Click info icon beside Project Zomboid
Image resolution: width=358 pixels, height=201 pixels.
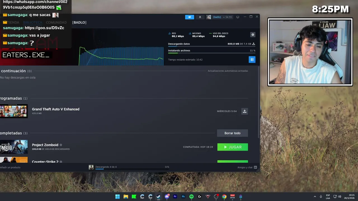click(61, 145)
